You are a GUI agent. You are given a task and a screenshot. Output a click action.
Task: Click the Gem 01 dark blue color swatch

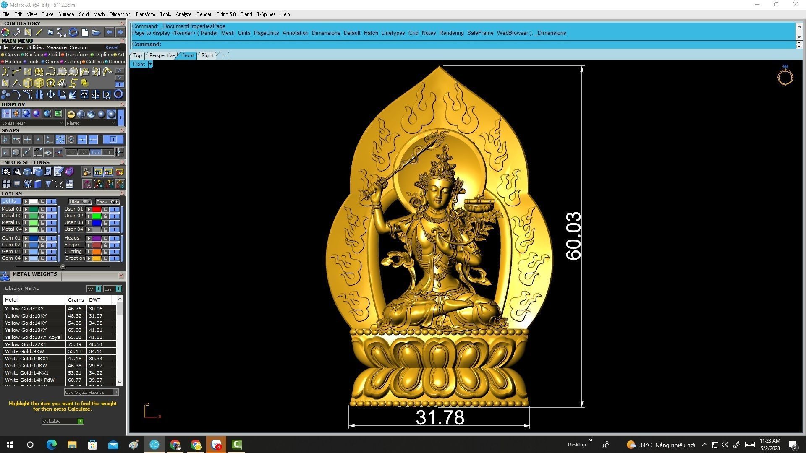click(34, 238)
